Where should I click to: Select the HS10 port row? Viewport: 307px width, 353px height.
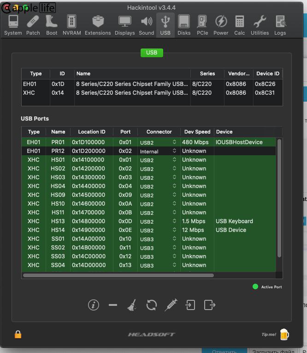click(x=149, y=204)
